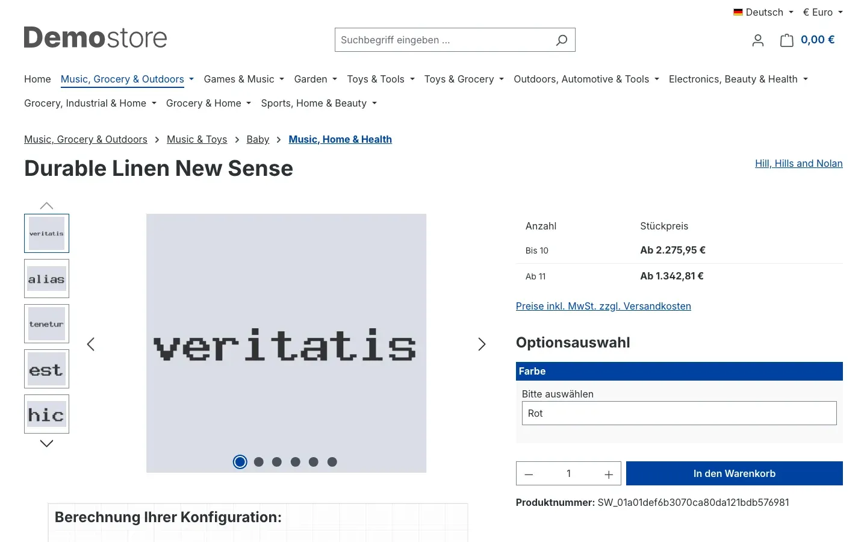Go to Home in navigation
Image resolution: width=867 pixels, height=542 pixels.
coord(37,79)
